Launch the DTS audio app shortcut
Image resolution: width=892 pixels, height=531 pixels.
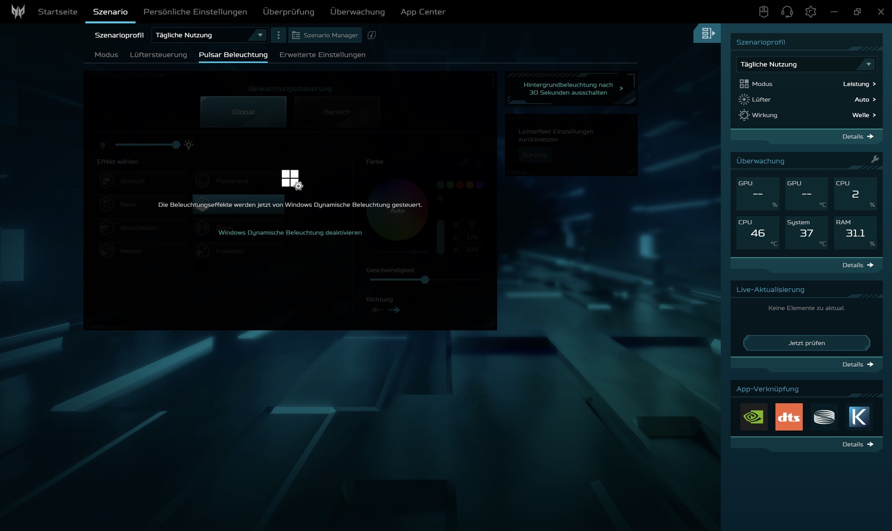[x=788, y=417]
